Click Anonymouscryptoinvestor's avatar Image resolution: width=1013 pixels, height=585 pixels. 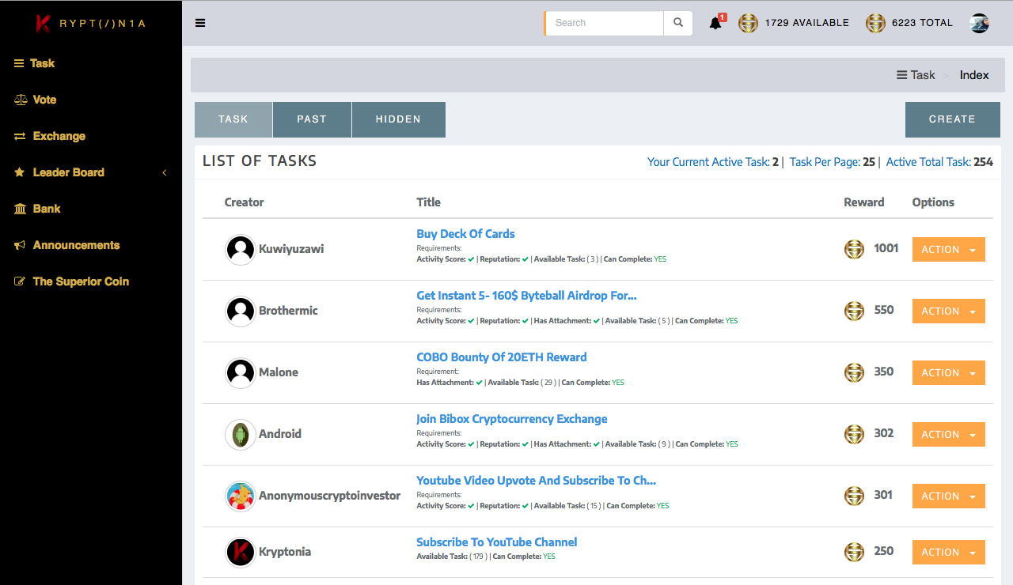240,496
